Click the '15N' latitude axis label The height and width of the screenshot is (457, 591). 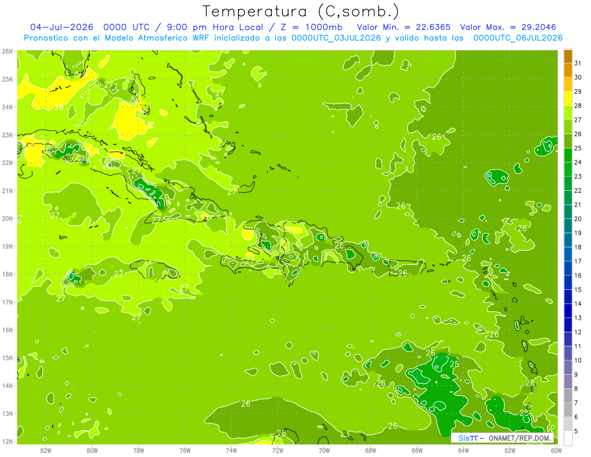click(x=7, y=358)
